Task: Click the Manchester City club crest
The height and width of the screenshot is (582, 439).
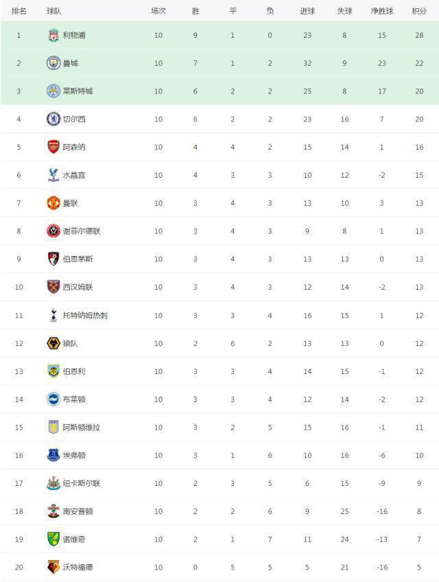Action: coord(54,63)
